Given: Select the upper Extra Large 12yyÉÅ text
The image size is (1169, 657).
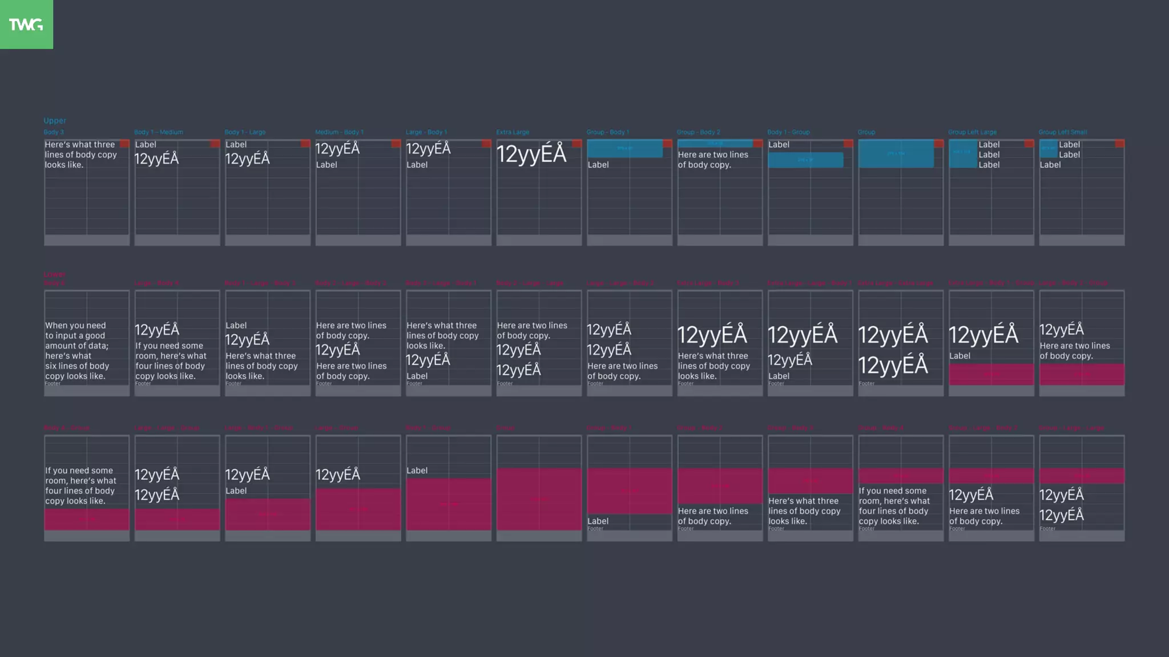Looking at the screenshot, I should pos(531,154).
